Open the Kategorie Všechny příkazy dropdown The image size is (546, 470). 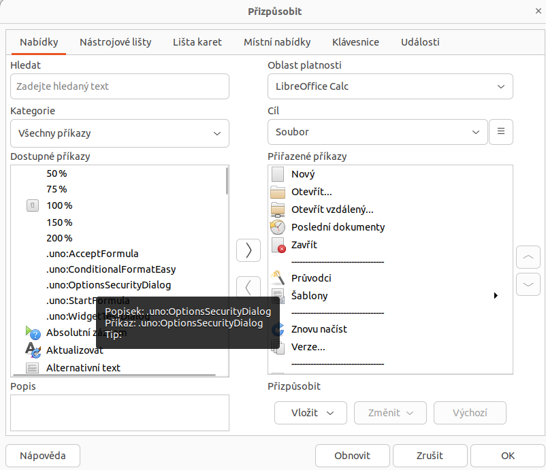pyautogui.click(x=119, y=133)
